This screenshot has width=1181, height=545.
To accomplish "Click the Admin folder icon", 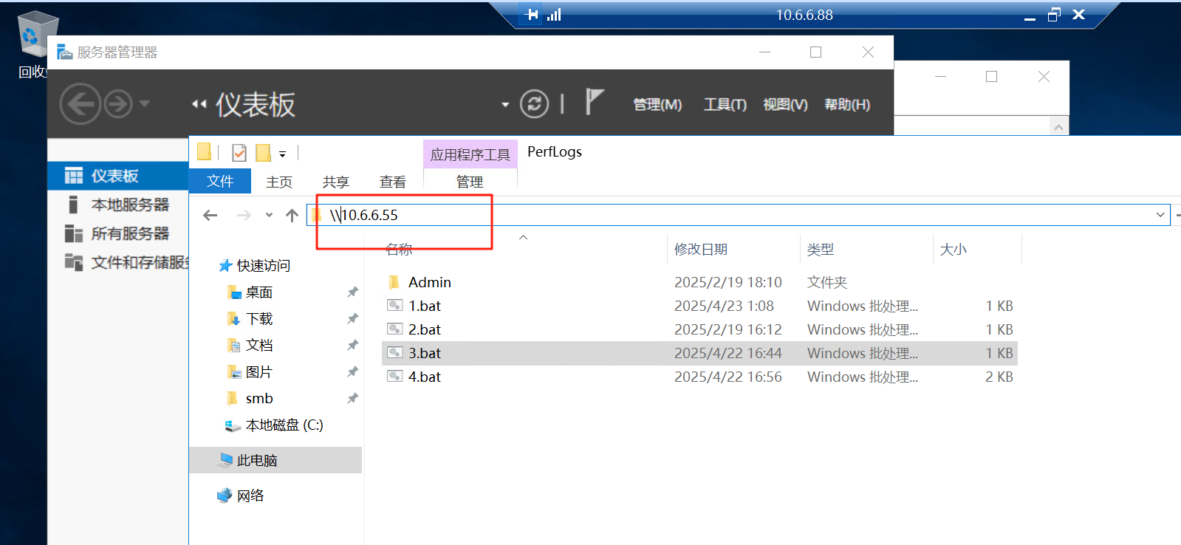I will point(394,281).
